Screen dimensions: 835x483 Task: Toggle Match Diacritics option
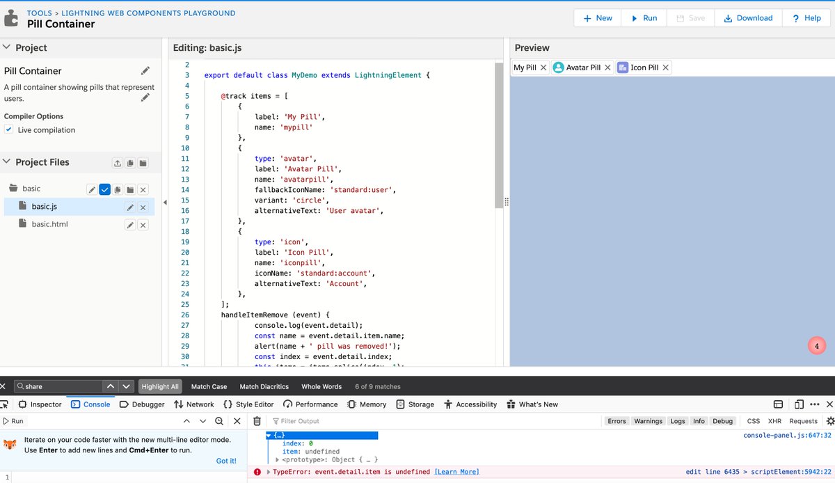point(264,386)
